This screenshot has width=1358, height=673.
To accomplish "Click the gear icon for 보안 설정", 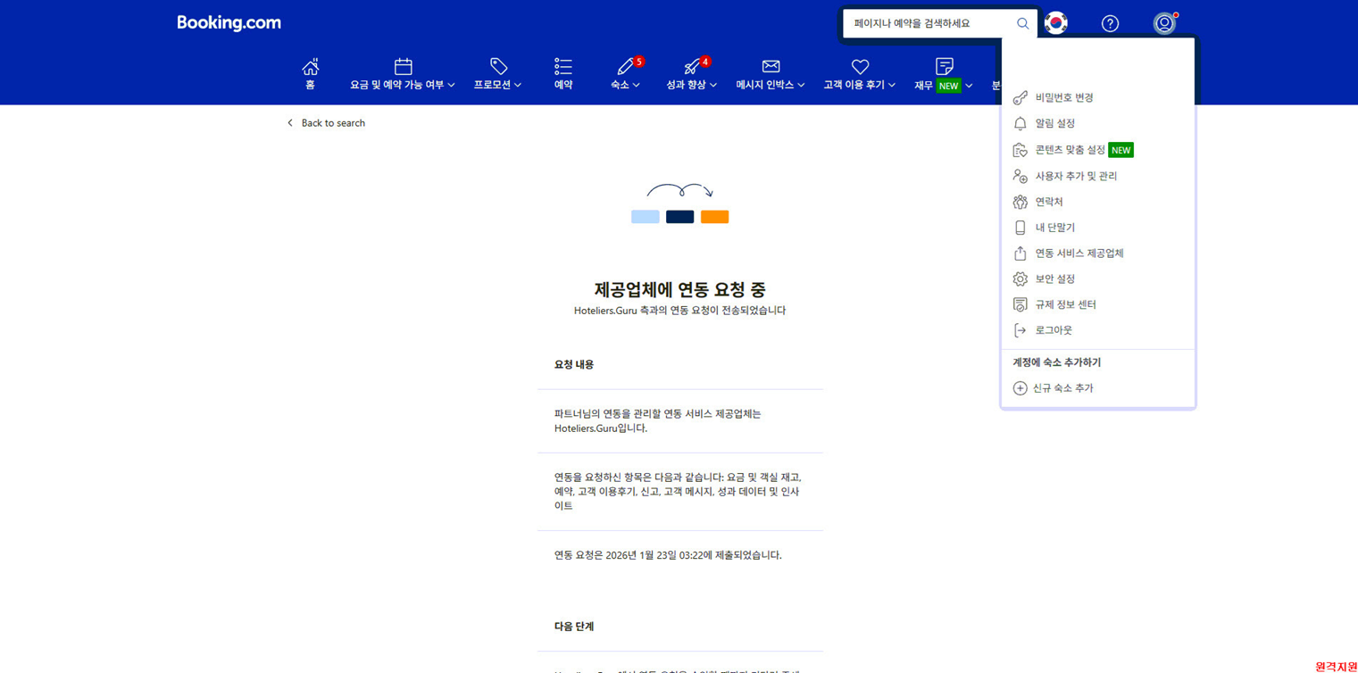I will click(x=1020, y=279).
